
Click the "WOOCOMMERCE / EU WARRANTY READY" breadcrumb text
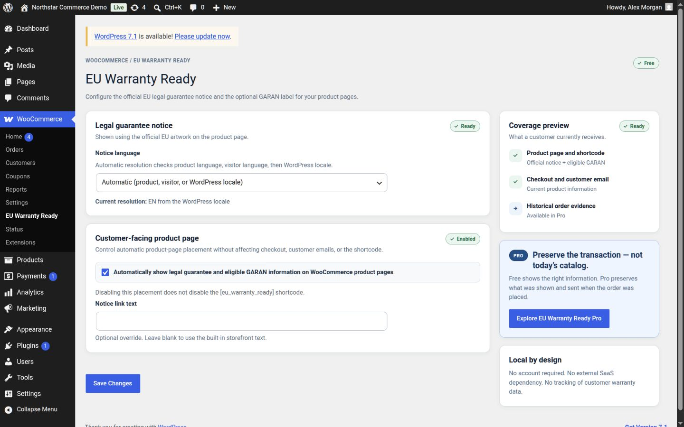pyautogui.click(x=138, y=61)
